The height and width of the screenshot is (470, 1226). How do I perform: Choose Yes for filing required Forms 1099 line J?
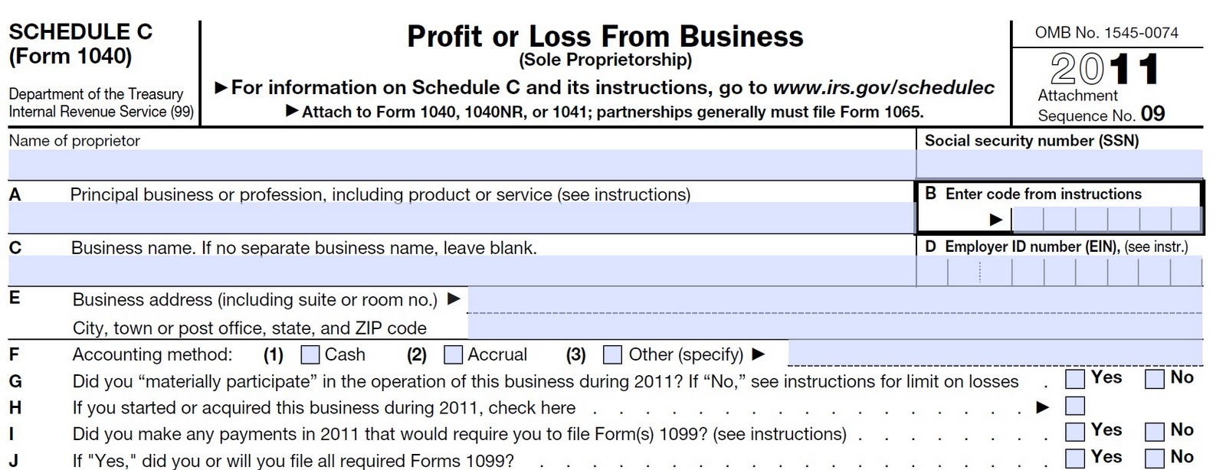coord(1075,459)
